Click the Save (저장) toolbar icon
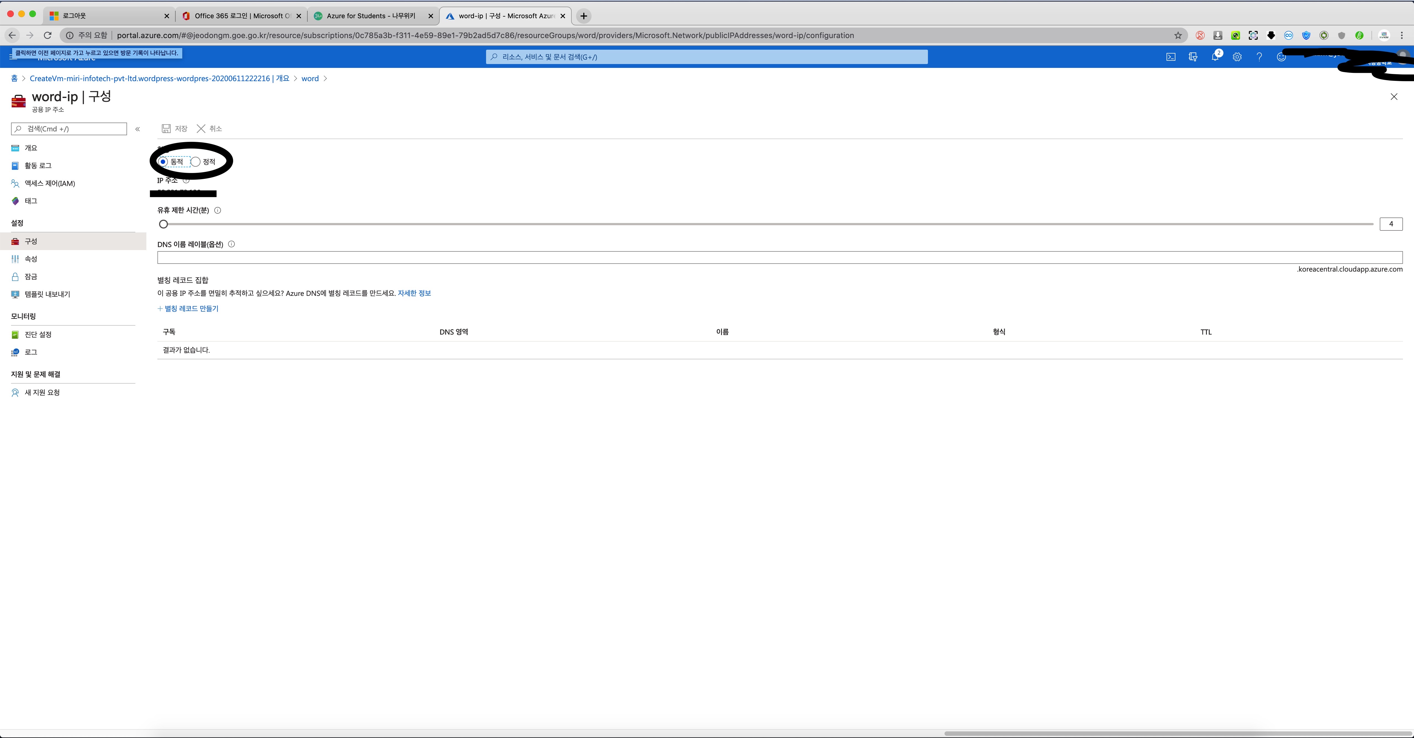Screen dimensions: 1414x738 pos(166,128)
